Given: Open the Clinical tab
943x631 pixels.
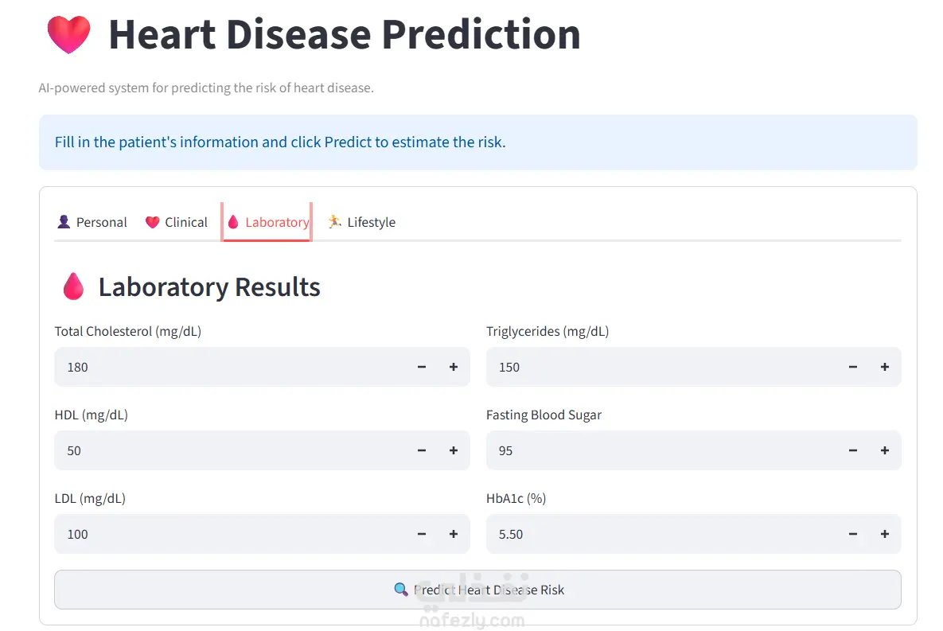Looking at the screenshot, I should (176, 222).
